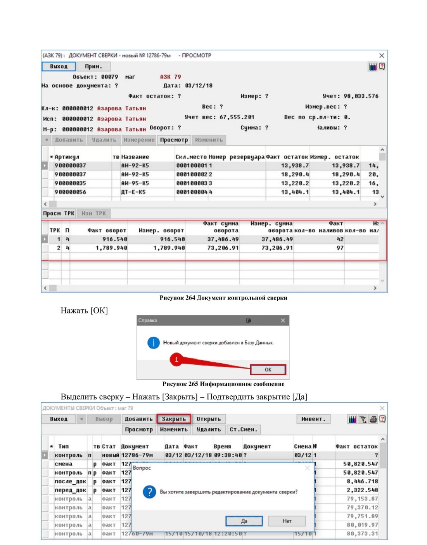Select the 900000035 АИ-95-К5 row

210,183
